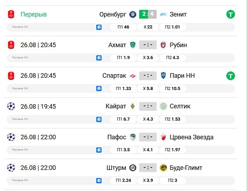Click the Russian Cup icon on Ахмат row
247x191 pixels.
[11, 45]
